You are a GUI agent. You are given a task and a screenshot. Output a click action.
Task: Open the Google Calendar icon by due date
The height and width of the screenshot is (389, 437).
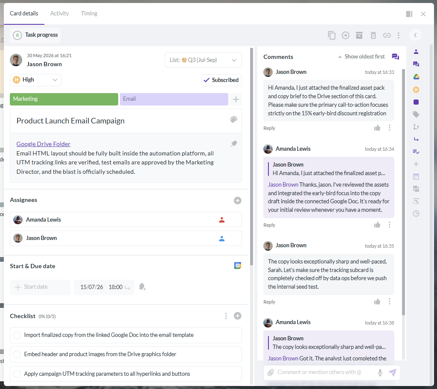[x=237, y=266]
